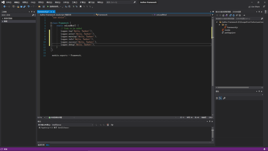Screen dimensions: 268x151
Task: Open the Tools menu (工具)
Action: [75, 2]
